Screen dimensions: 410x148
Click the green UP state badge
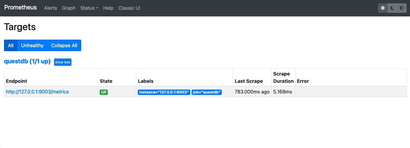104,92
